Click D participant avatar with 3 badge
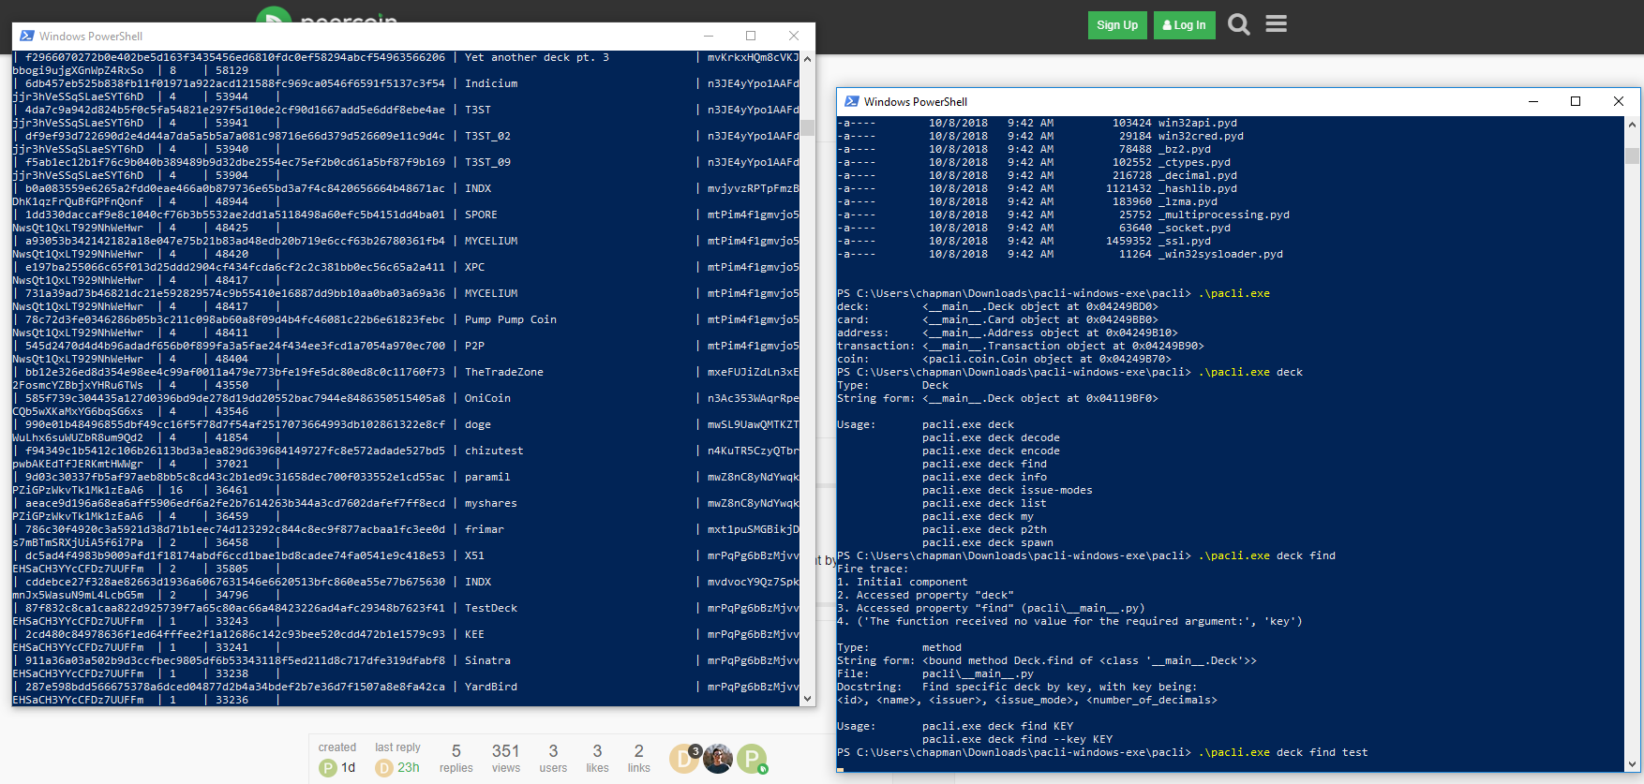 (683, 759)
